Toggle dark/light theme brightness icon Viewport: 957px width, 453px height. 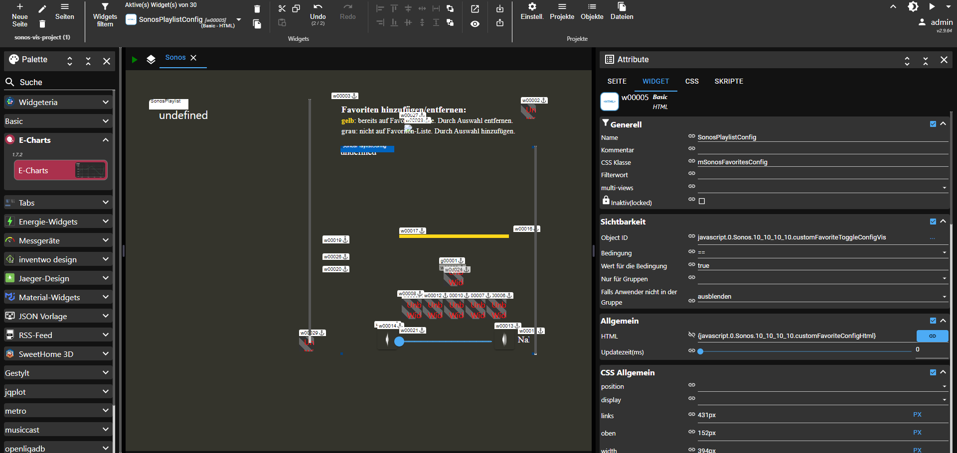click(x=913, y=7)
